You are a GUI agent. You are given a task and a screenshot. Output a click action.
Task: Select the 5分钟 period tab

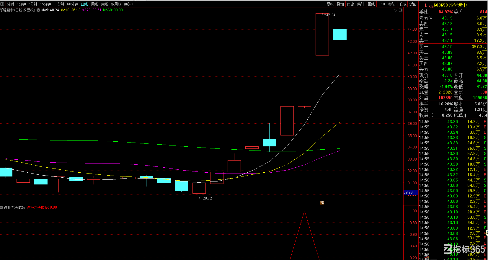click(x=33, y=4)
